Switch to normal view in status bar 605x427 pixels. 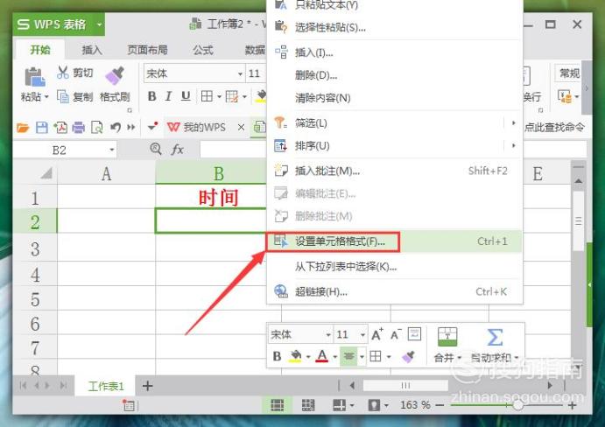pos(277,405)
